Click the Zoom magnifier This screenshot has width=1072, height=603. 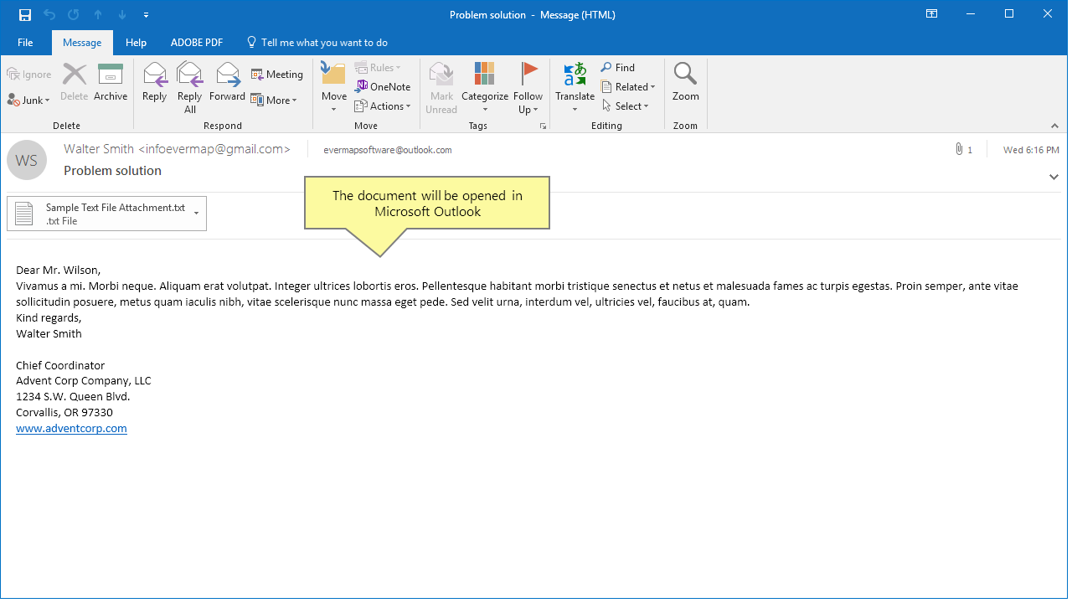click(685, 82)
